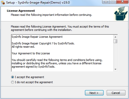The height and width of the screenshot is (99, 129).
Task: Click the disabled maximize window button
Action: tap(113, 2)
